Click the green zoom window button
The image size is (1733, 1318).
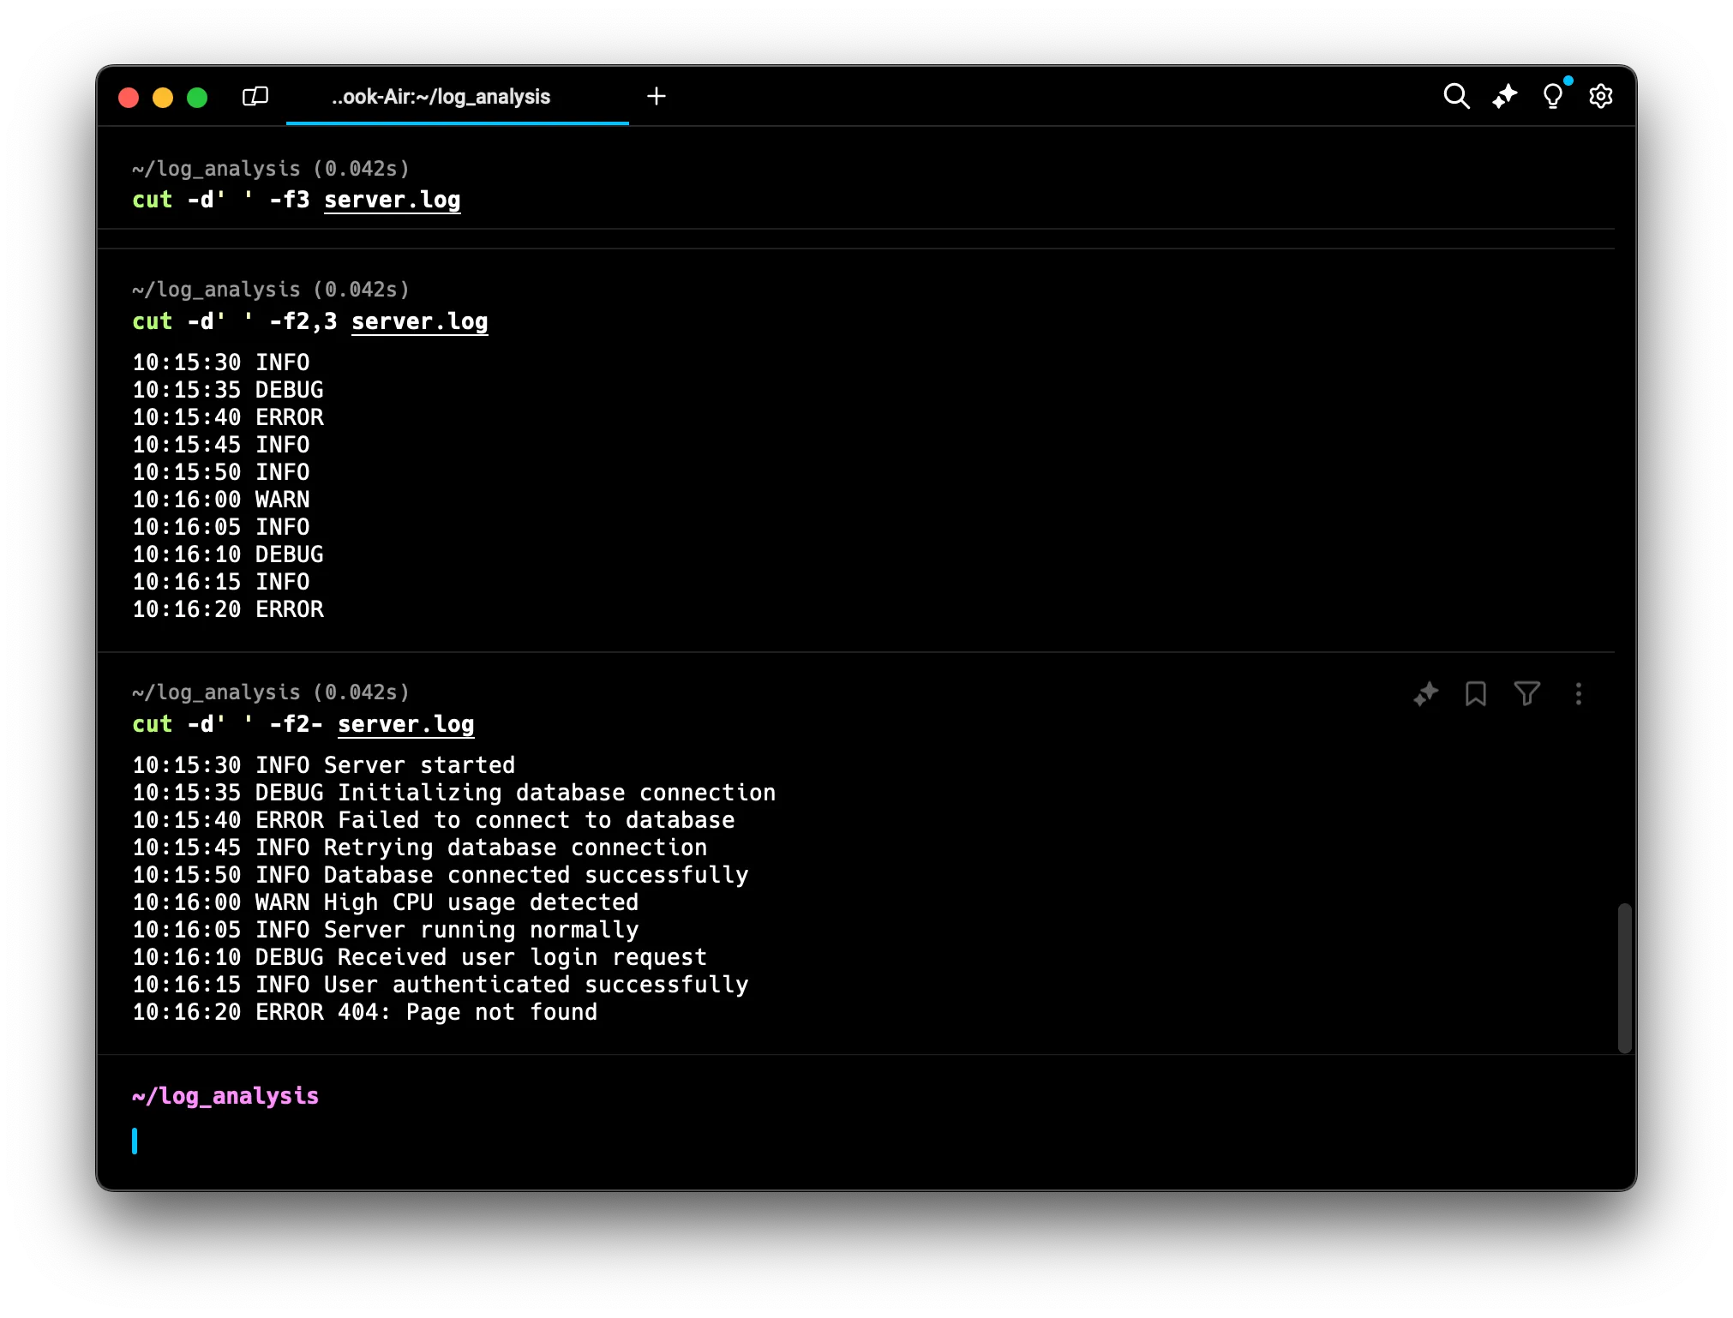point(197,98)
